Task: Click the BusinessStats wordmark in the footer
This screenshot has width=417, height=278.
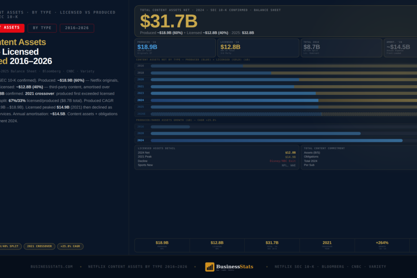Action: 235,266
